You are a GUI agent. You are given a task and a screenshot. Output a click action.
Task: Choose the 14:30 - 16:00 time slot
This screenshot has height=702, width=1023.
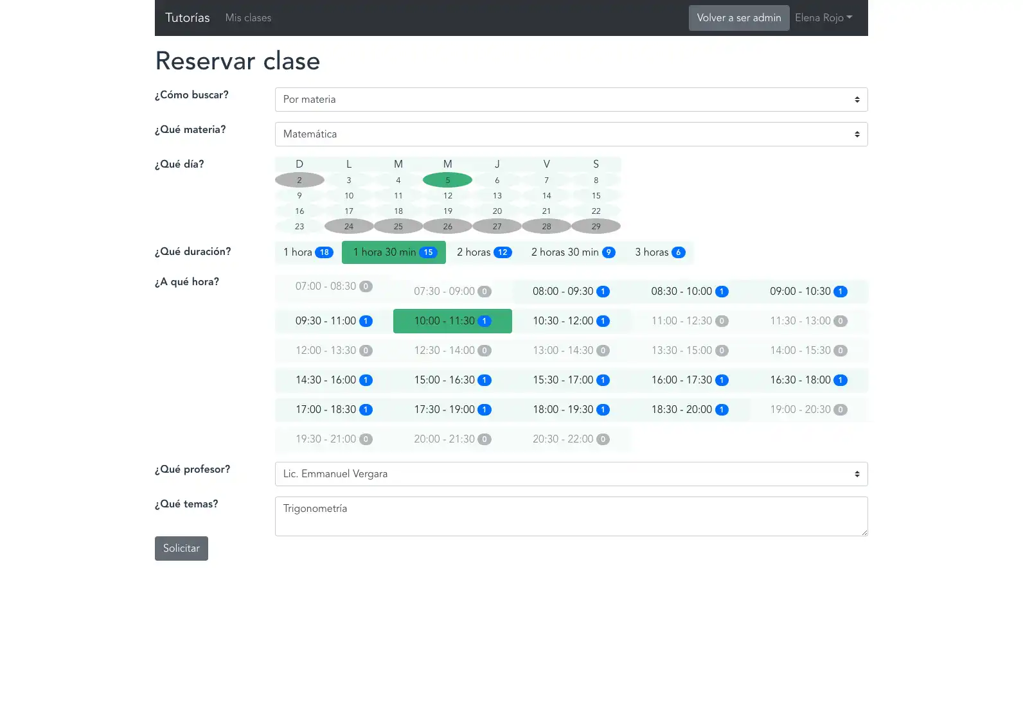(x=334, y=380)
